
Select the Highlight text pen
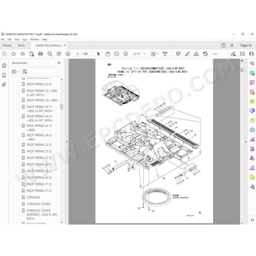(187, 54)
